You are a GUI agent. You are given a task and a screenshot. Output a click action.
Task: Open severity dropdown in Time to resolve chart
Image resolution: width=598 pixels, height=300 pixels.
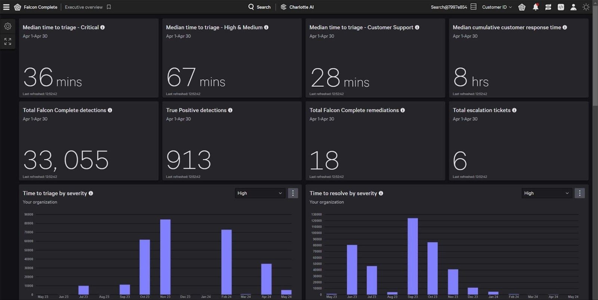click(546, 193)
